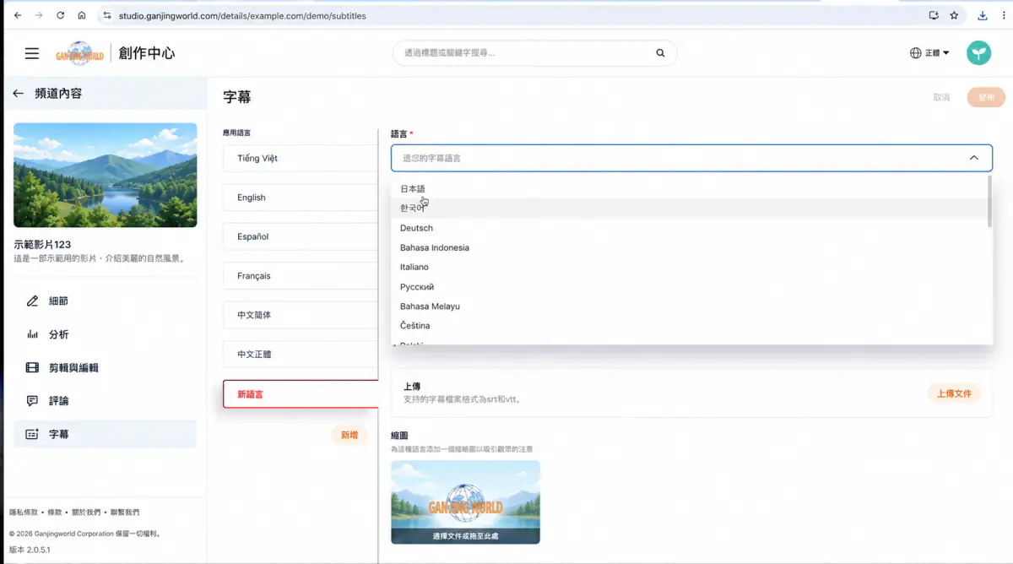
Task: Open the green sprout profile avatar
Action: [x=979, y=53]
